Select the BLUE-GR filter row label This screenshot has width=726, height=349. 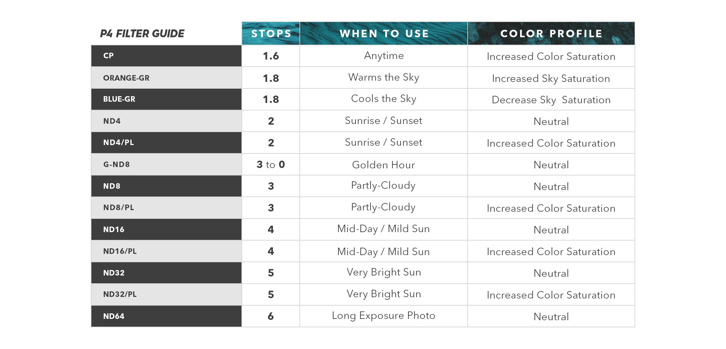pos(166,99)
